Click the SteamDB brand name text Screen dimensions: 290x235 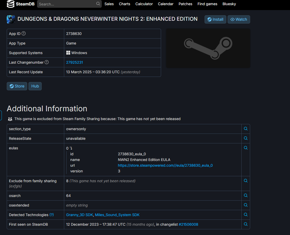tap(25, 4)
